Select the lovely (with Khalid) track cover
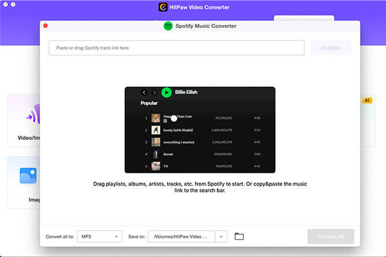The height and width of the screenshot is (257, 386). 156,130
